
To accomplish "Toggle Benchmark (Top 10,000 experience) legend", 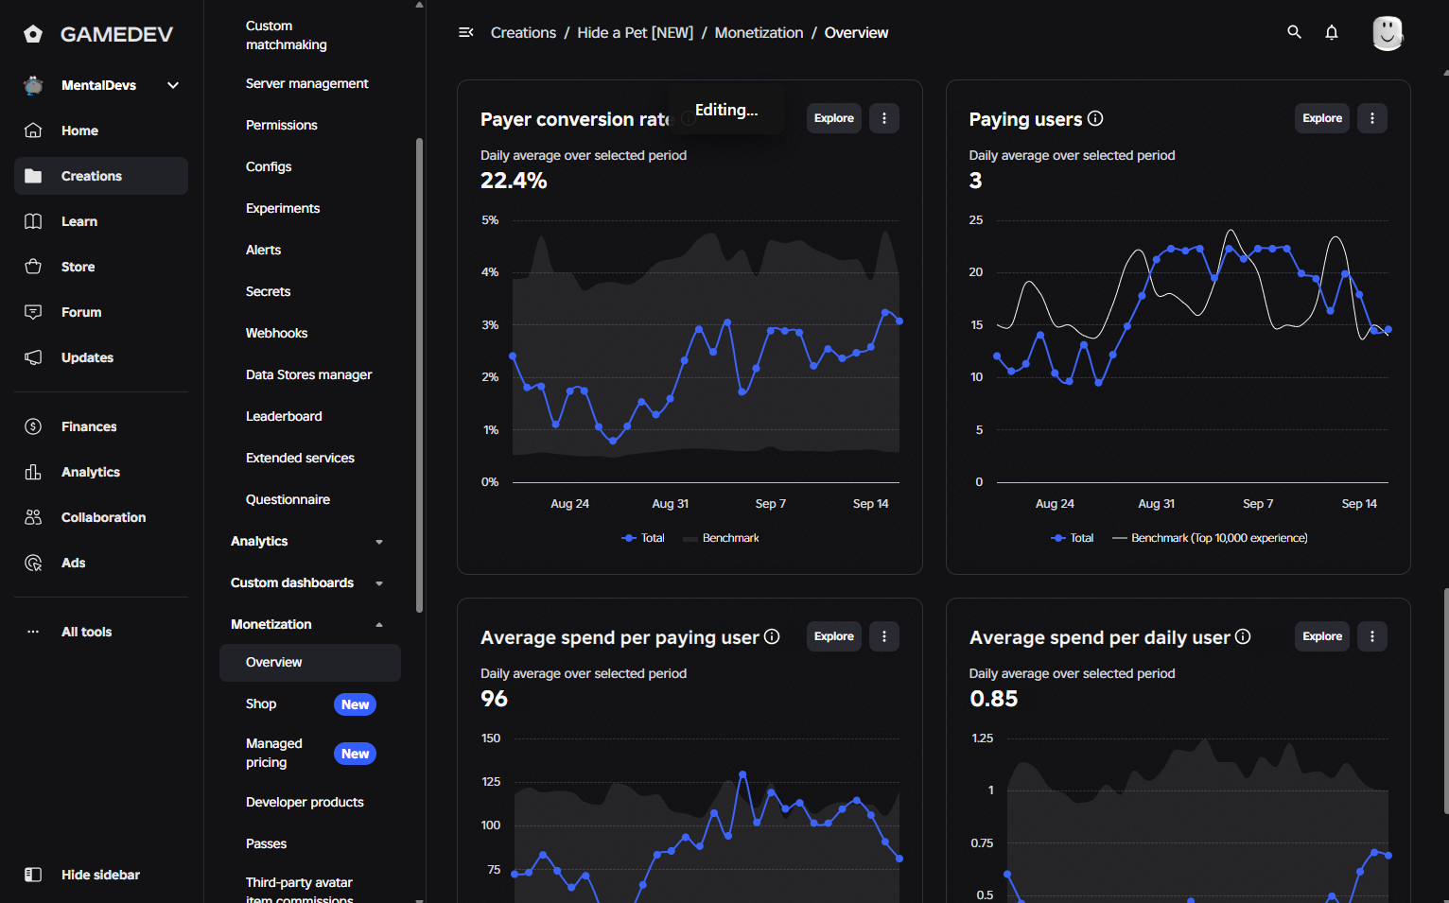I will coord(1210,538).
